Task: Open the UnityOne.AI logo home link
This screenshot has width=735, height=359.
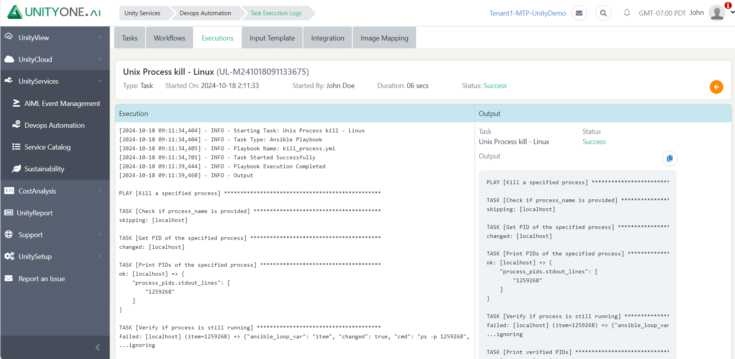Action: click(54, 12)
